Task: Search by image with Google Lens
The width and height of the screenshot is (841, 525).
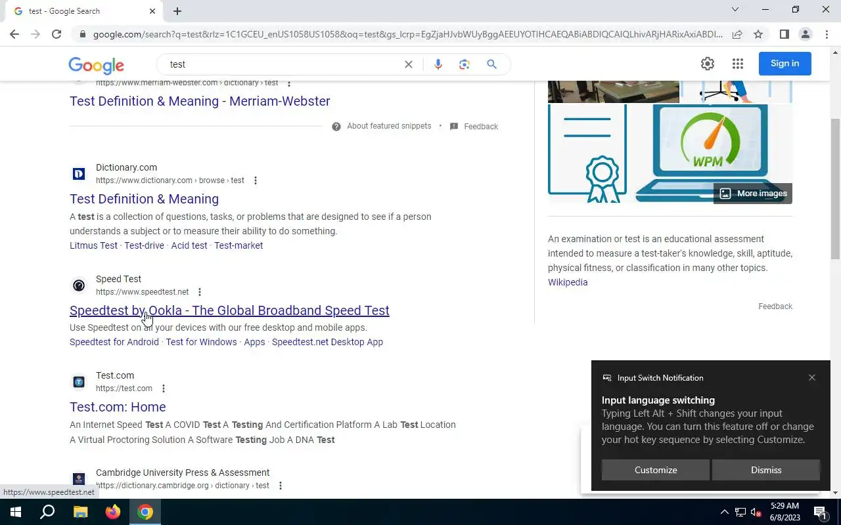Action: coord(465,64)
